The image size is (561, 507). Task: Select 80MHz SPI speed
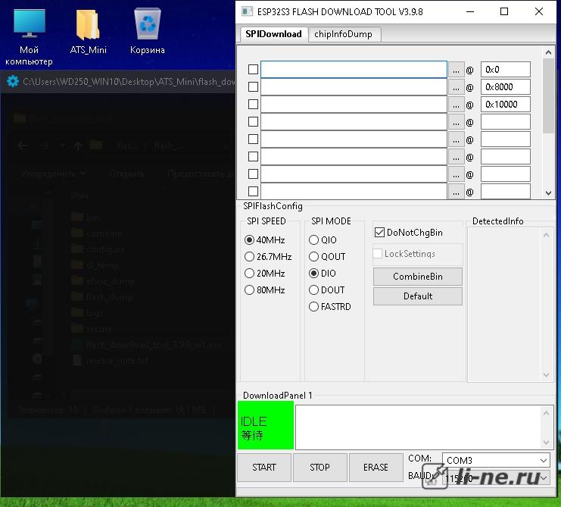[265, 290]
